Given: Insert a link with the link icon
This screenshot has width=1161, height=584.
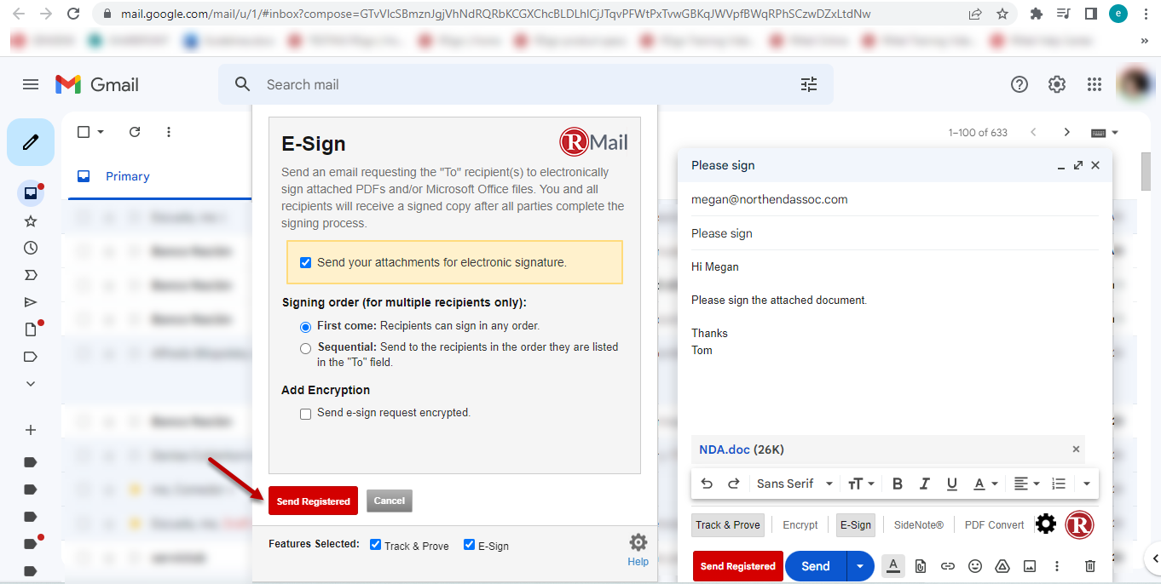Looking at the screenshot, I should click(x=947, y=565).
